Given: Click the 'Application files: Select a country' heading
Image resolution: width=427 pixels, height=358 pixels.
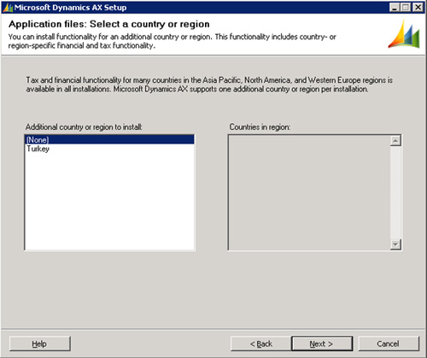Looking at the screenshot, I should pos(109,24).
